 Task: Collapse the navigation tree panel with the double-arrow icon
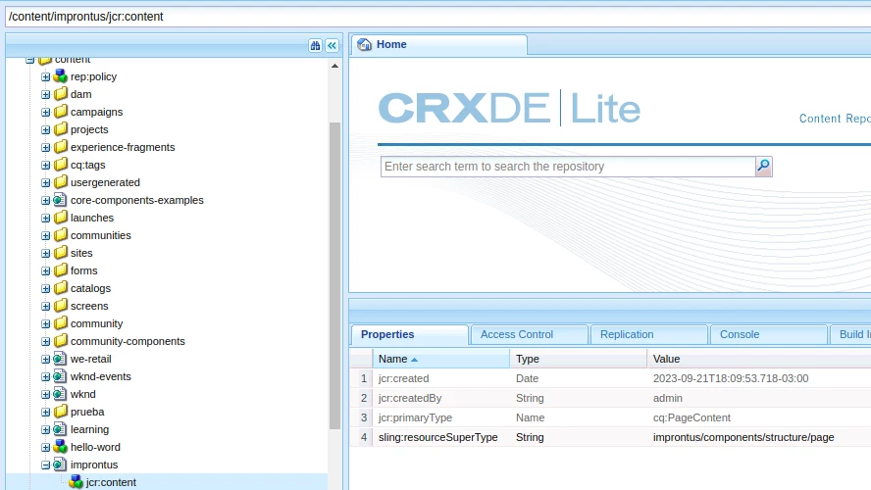(x=332, y=45)
